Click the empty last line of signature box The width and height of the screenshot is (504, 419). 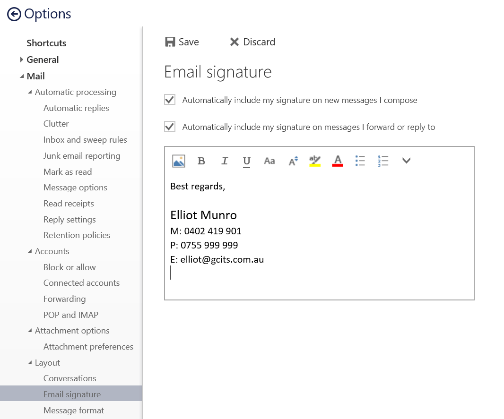coord(318,273)
